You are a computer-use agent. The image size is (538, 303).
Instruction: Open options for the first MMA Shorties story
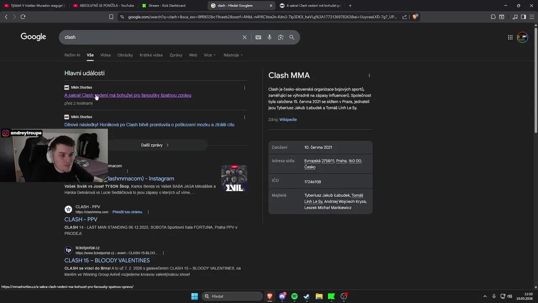245,88
